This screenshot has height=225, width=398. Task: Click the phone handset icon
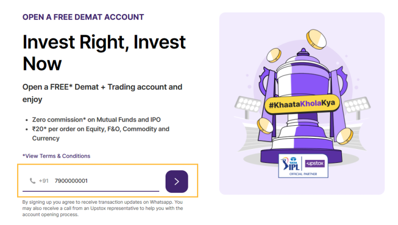click(x=33, y=181)
